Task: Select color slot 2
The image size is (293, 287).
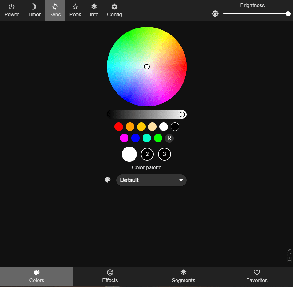Action: [x=147, y=154]
